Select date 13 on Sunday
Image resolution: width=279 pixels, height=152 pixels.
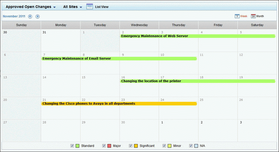tap(5, 77)
